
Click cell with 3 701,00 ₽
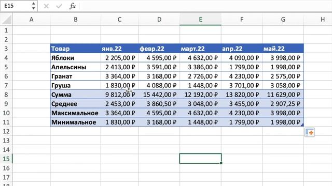pos(242,85)
